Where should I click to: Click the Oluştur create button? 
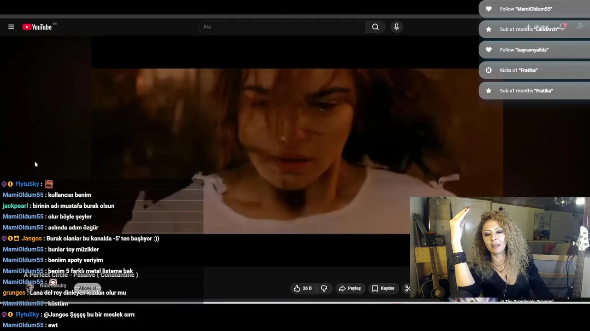[537, 27]
